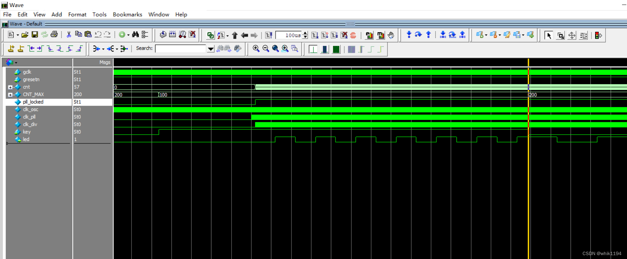Image resolution: width=627 pixels, height=259 pixels.
Task: Open the Format menu
Action: pos(77,14)
